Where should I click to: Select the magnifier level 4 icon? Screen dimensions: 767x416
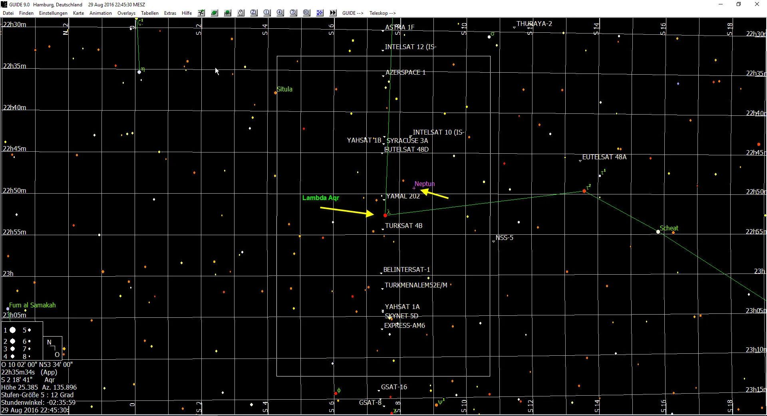pos(280,13)
